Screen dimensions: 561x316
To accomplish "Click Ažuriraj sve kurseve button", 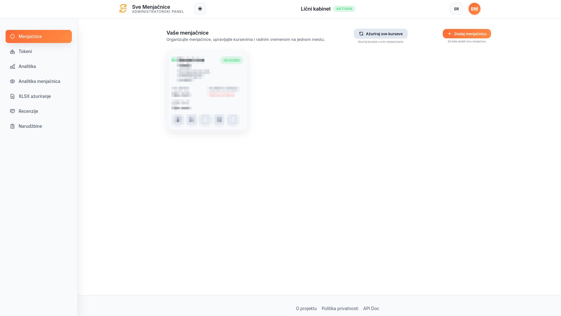I will (x=381, y=34).
